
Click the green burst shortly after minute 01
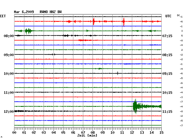click(x=28, y=31)
